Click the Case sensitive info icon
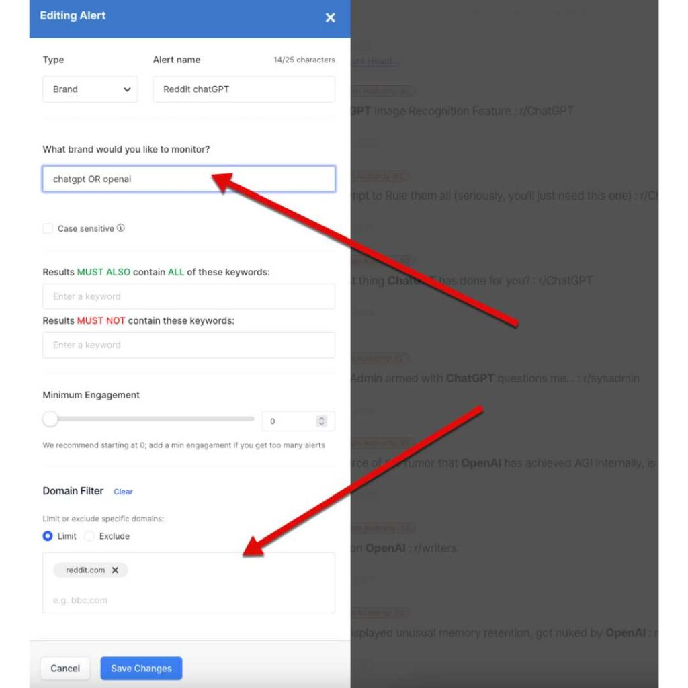This screenshot has width=688, height=688. [x=121, y=228]
